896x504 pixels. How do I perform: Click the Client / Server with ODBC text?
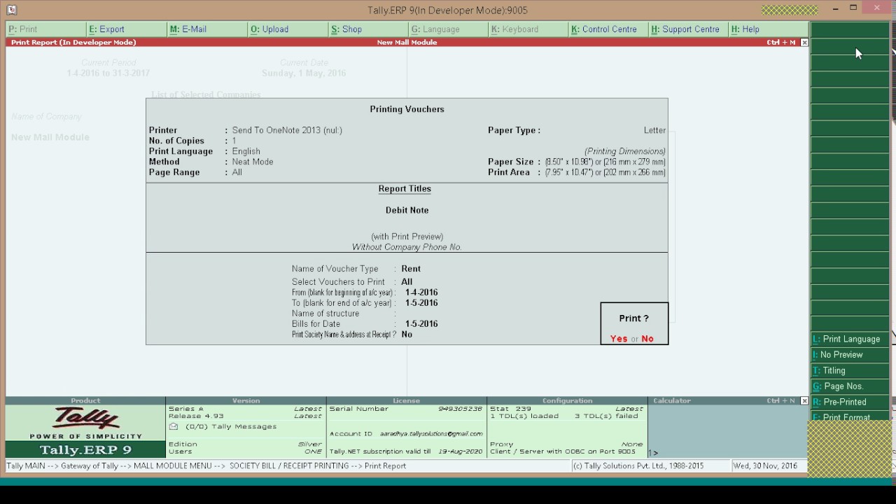[563, 451]
